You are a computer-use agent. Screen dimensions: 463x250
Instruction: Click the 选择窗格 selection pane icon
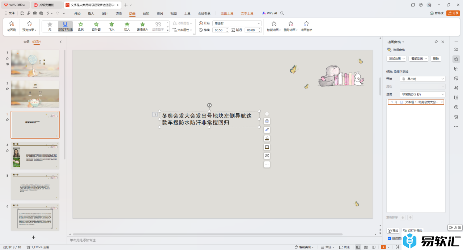(389, 50)
